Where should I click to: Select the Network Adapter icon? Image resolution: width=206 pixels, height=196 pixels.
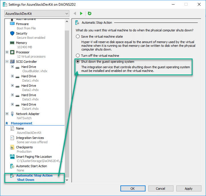coord(12,114)
